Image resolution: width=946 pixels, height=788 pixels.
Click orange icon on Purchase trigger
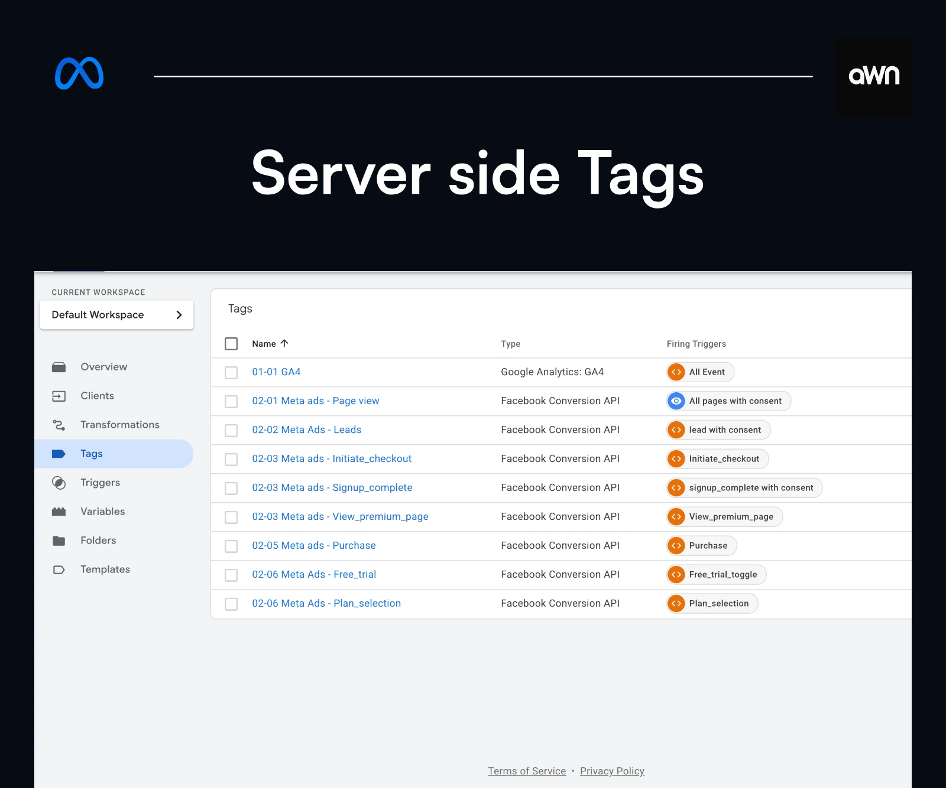[x=676, y=546]
